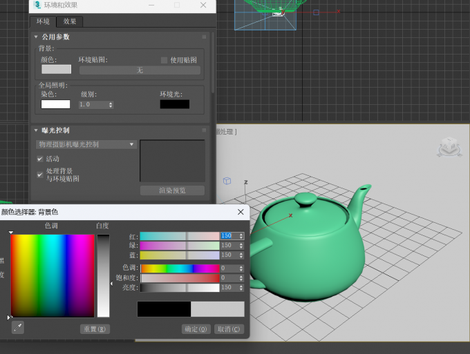Viewport: 470px width, 354px height.
Task: Click the black 环境光 color swatch
Action: [175, 104]
